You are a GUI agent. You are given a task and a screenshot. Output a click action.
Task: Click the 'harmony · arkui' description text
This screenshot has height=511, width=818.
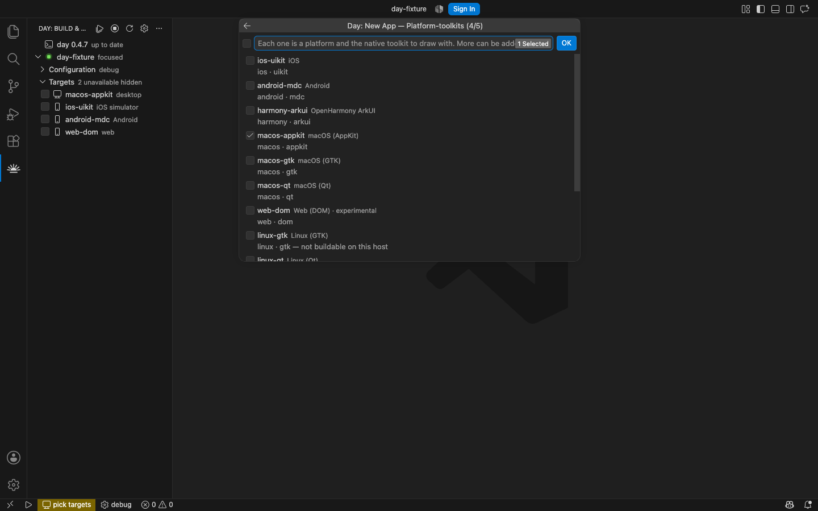point(284,122)
